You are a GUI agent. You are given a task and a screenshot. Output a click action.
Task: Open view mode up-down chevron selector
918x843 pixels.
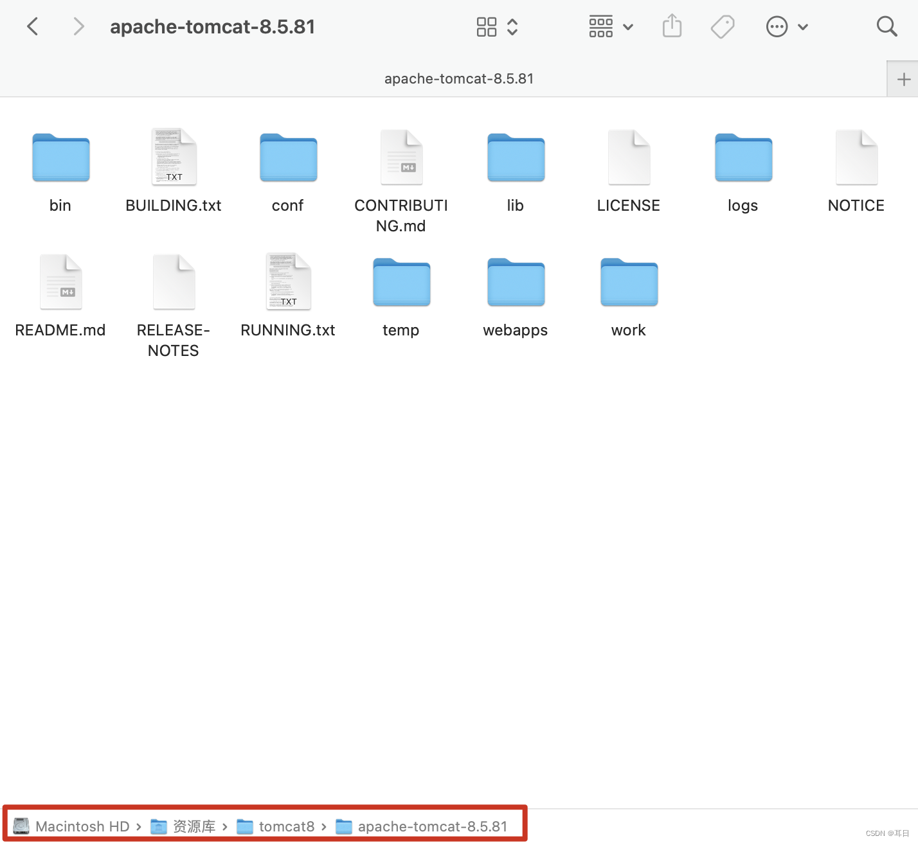coord(512,27)
